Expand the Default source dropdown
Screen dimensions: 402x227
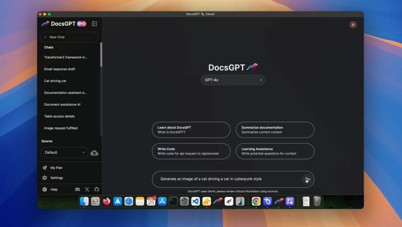[x=64, y=153]
